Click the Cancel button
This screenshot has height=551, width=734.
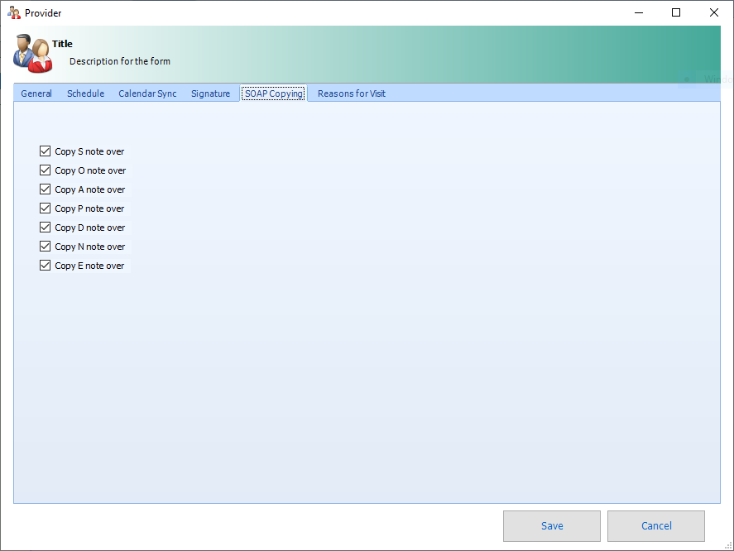pyautogui.click(x=655, y=526)
